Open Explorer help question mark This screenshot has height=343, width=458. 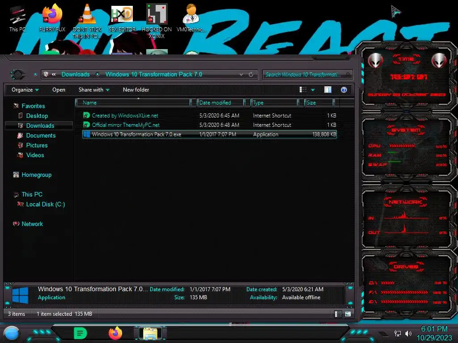click(x=344, y=90)
